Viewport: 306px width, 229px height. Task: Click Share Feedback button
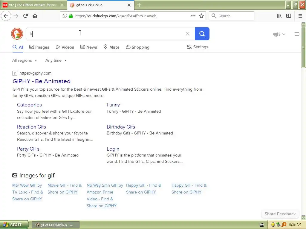point(280,214)
